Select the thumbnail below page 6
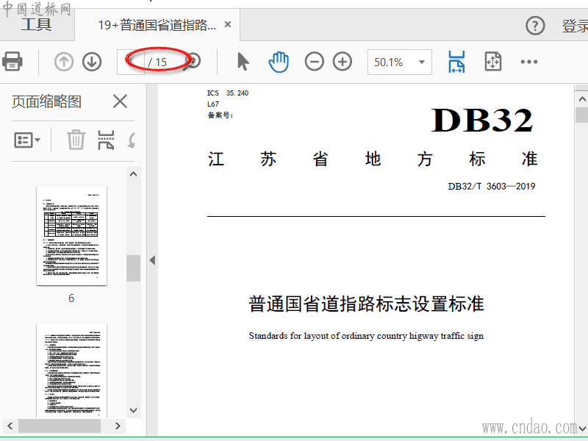Image resolution: width=588 pixels, height=441 pixels. [71, 370]
